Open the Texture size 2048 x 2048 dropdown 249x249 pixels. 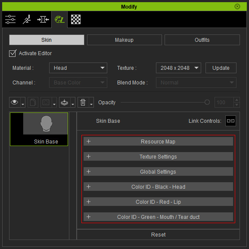(x=178, y=68)
